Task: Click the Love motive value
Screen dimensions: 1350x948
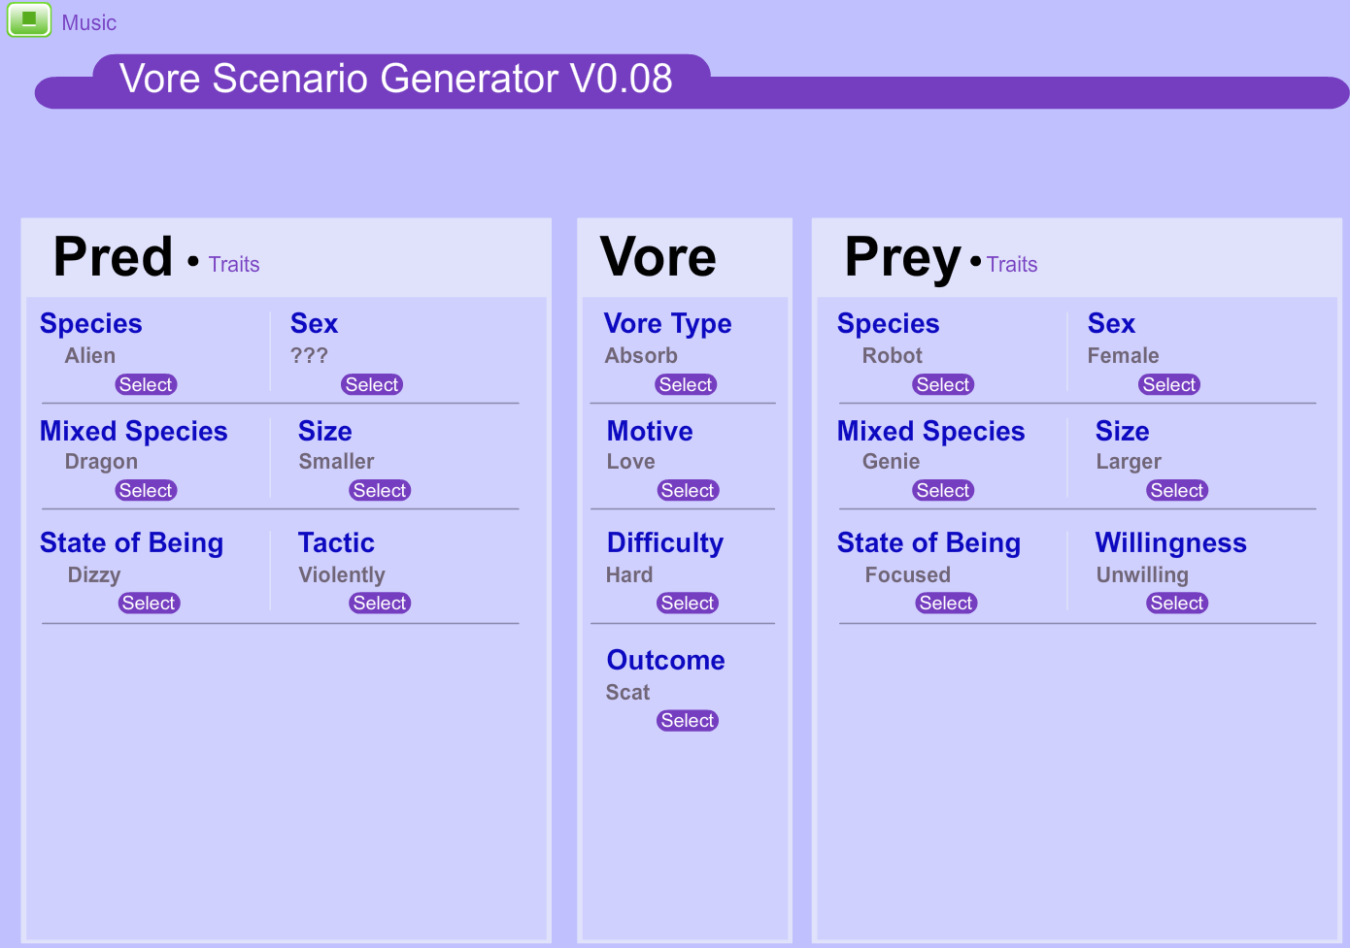Action: click(631, 461)
